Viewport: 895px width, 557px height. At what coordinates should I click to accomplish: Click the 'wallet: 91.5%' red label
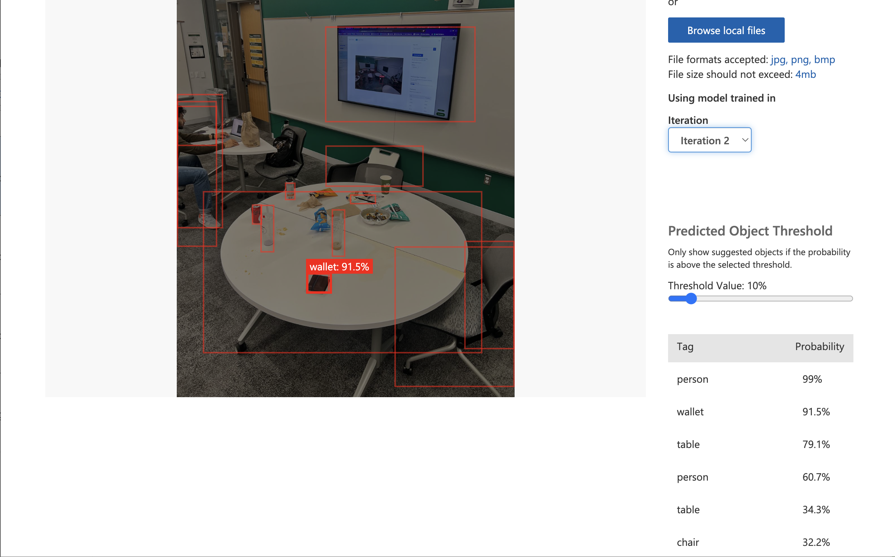click(x=339, y=267)
